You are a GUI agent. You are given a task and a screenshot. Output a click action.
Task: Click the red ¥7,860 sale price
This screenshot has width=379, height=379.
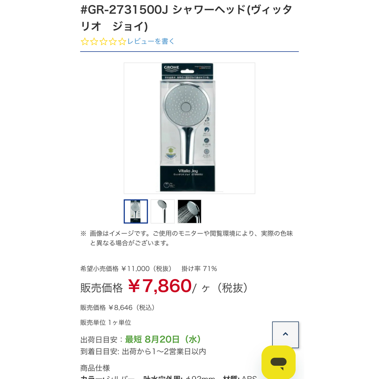tap(160, 286)
